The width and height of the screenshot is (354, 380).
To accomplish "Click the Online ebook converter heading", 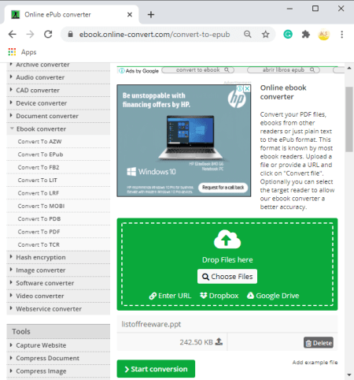I will click(x=283, y=92).
